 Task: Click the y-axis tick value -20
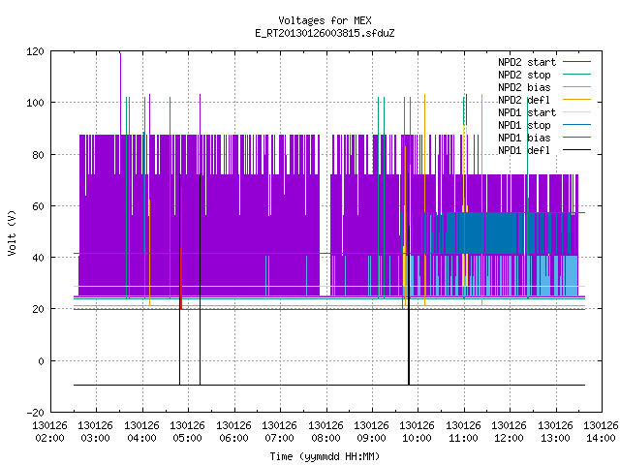35,413
